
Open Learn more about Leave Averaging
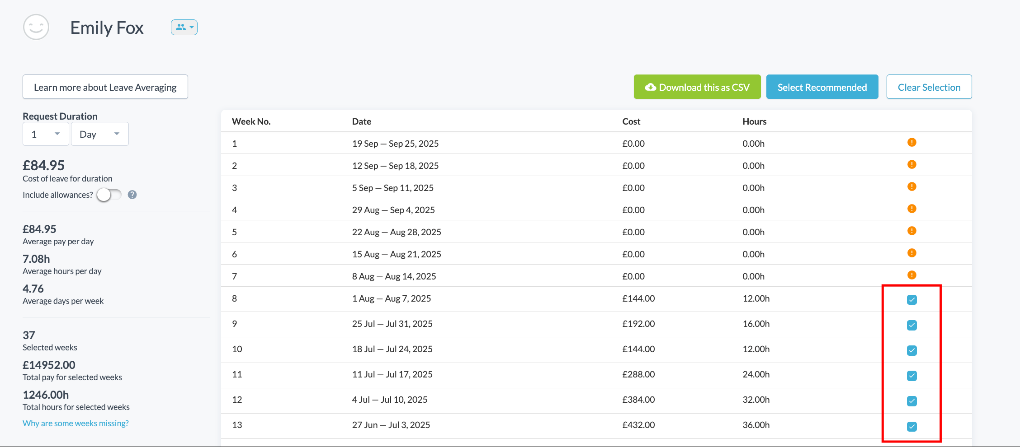click(105, 87)
